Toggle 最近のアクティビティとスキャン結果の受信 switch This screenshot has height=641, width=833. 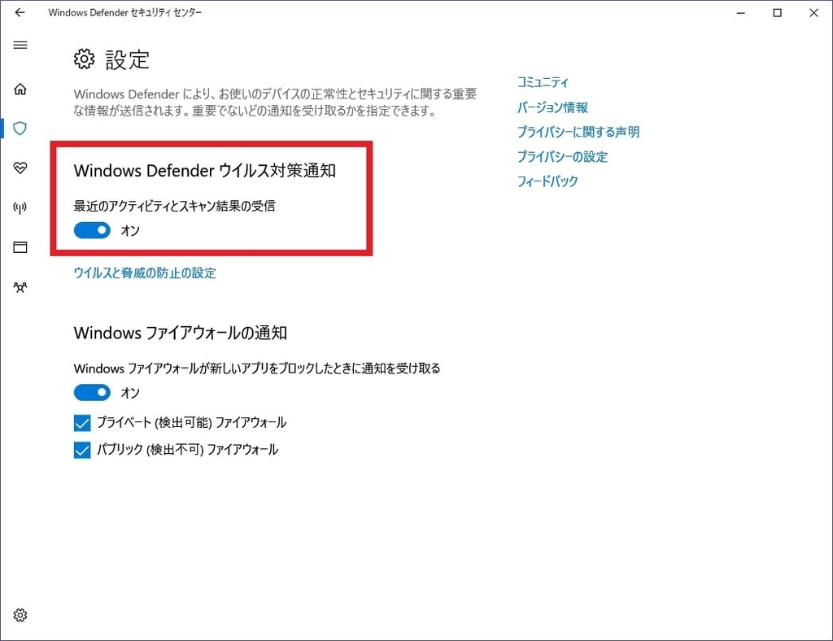coord(92,230)
